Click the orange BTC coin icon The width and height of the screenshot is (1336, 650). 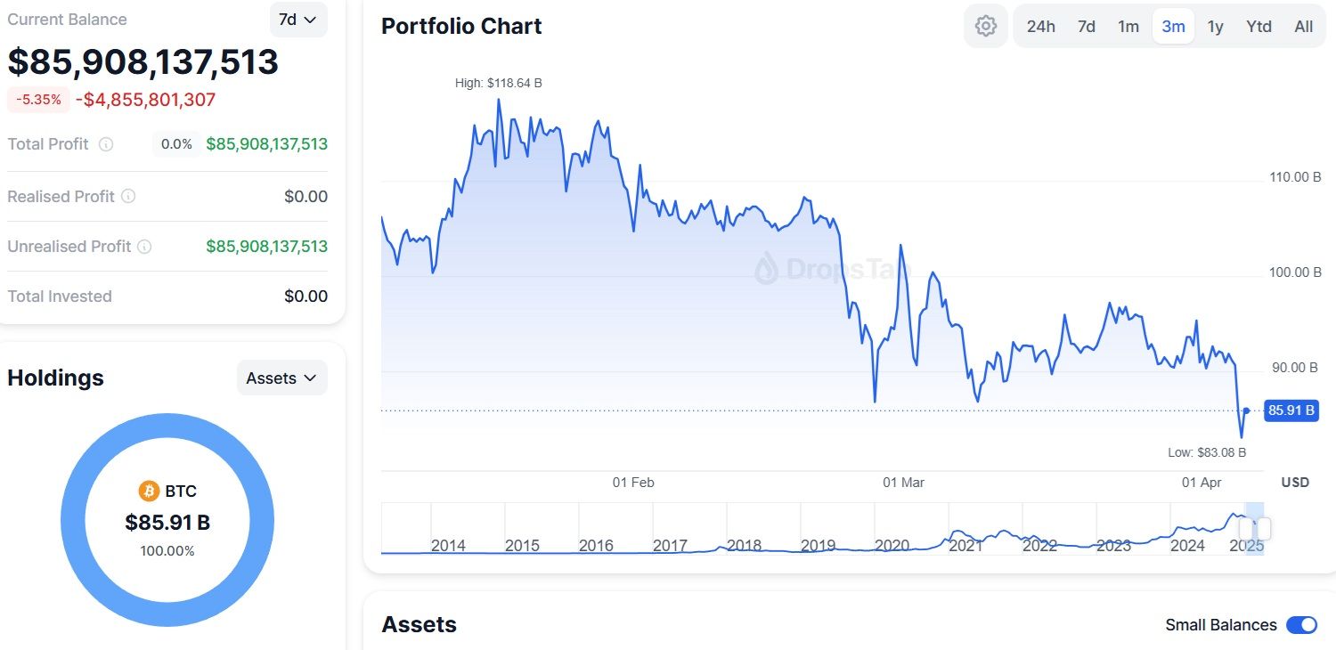pyautogui.click(x=149, y=491)
